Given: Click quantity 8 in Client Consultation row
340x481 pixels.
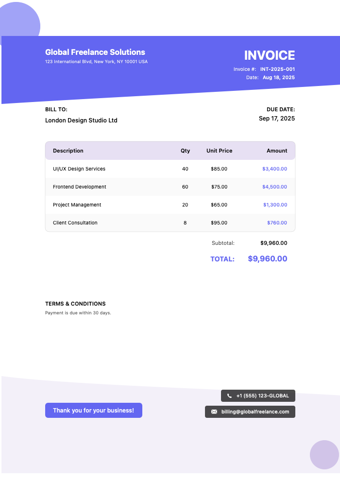Looking at the screenshot, I should 185,223.
